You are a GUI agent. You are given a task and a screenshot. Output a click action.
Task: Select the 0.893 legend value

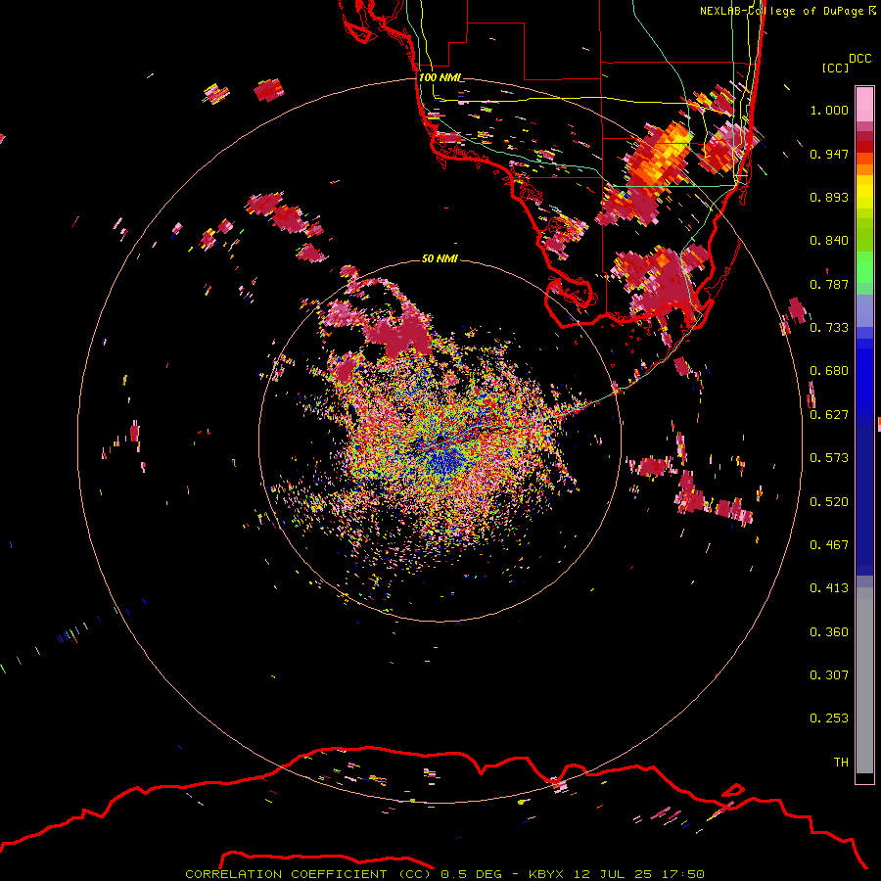pos(829,197)
